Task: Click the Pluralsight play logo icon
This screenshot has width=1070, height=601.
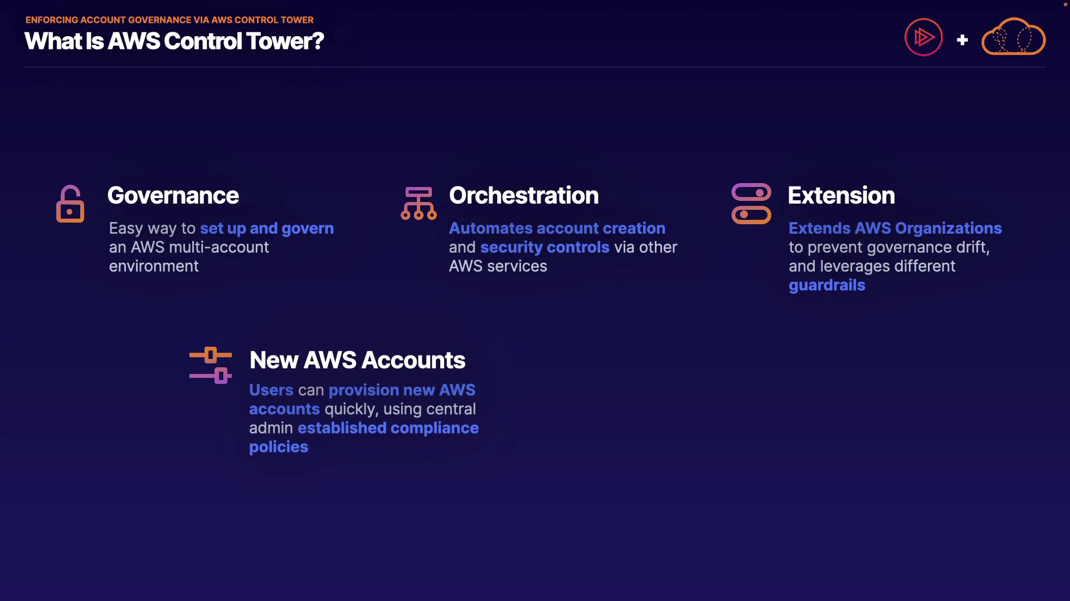Action: [923, 37]
